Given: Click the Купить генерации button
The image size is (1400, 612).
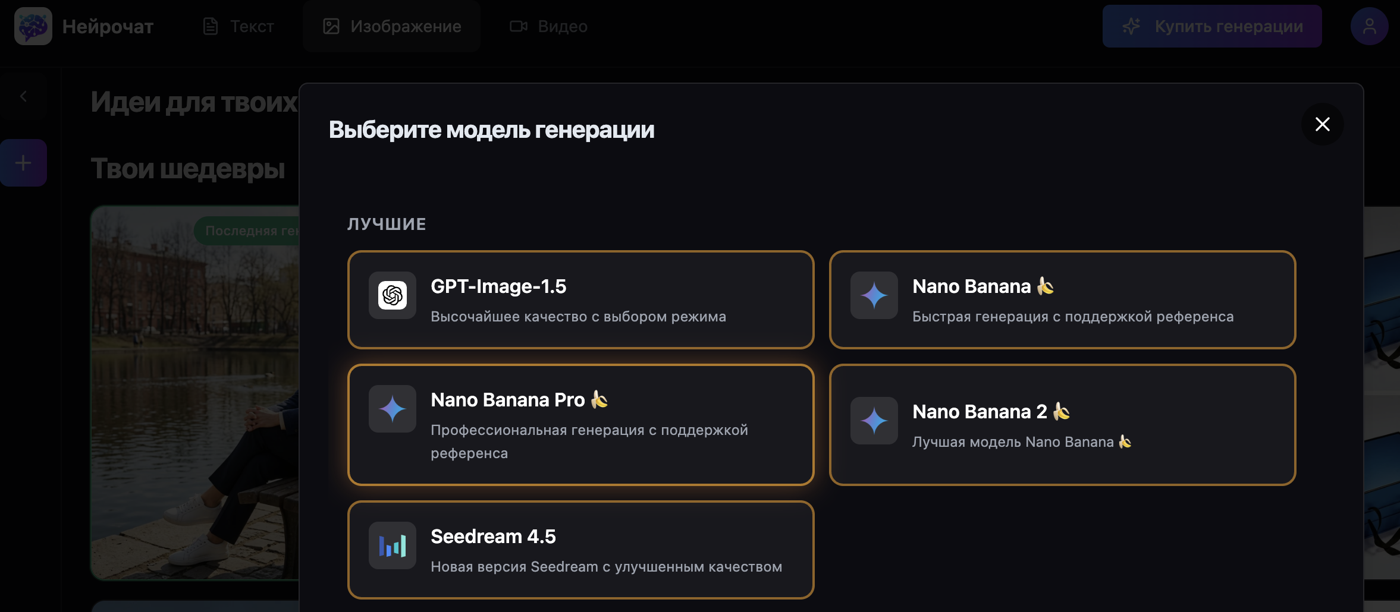Looking at the screenshot, I should point(1212,26).
